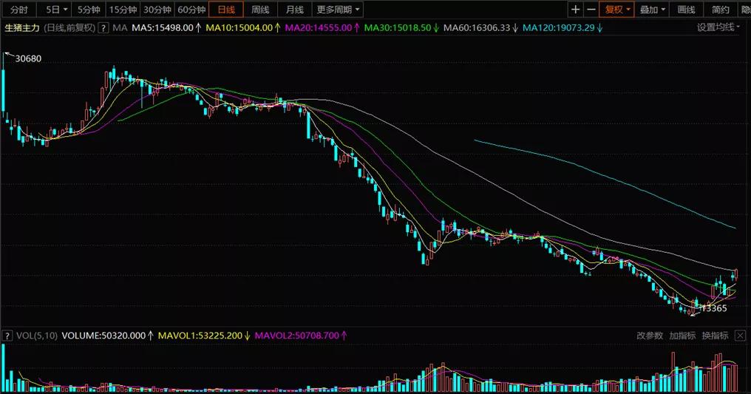The width and height of the screenshot is (751, 394).
Task: Select the 30分钟 period tab
Action: tap(157, 9)
